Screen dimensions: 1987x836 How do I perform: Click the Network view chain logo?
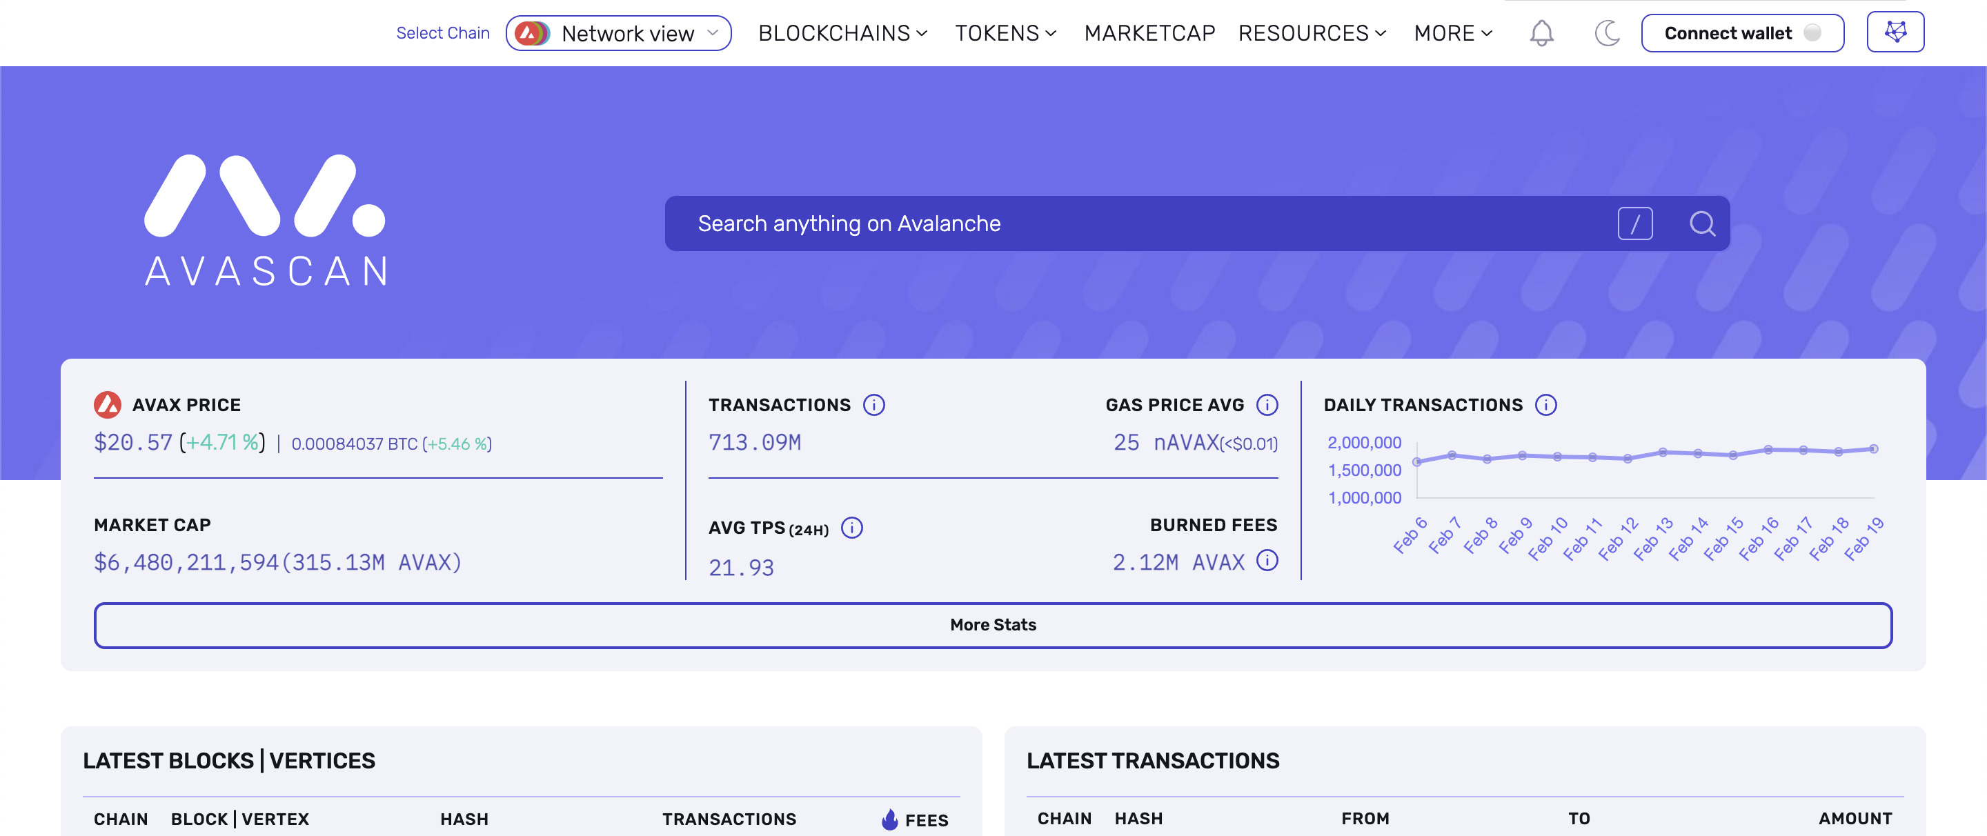click(x=532, y=33)
